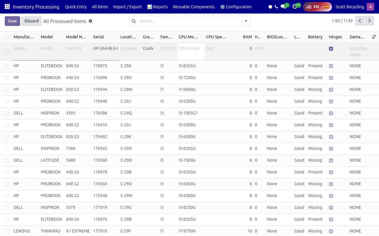Click the Model # field in editing row
This screenshot has height=236, width=379.
pyautogui.click(x=78, y=48)
